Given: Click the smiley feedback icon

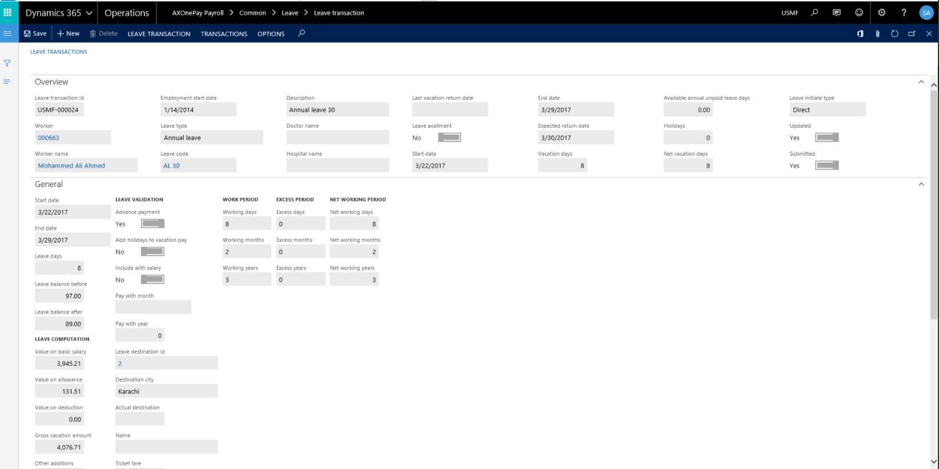Looking at the screenshot, I should (x=859, y=13).
